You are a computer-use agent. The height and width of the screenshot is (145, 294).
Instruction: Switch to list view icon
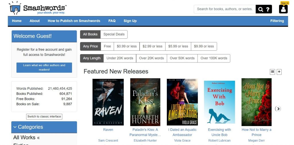tap(272, 72)
